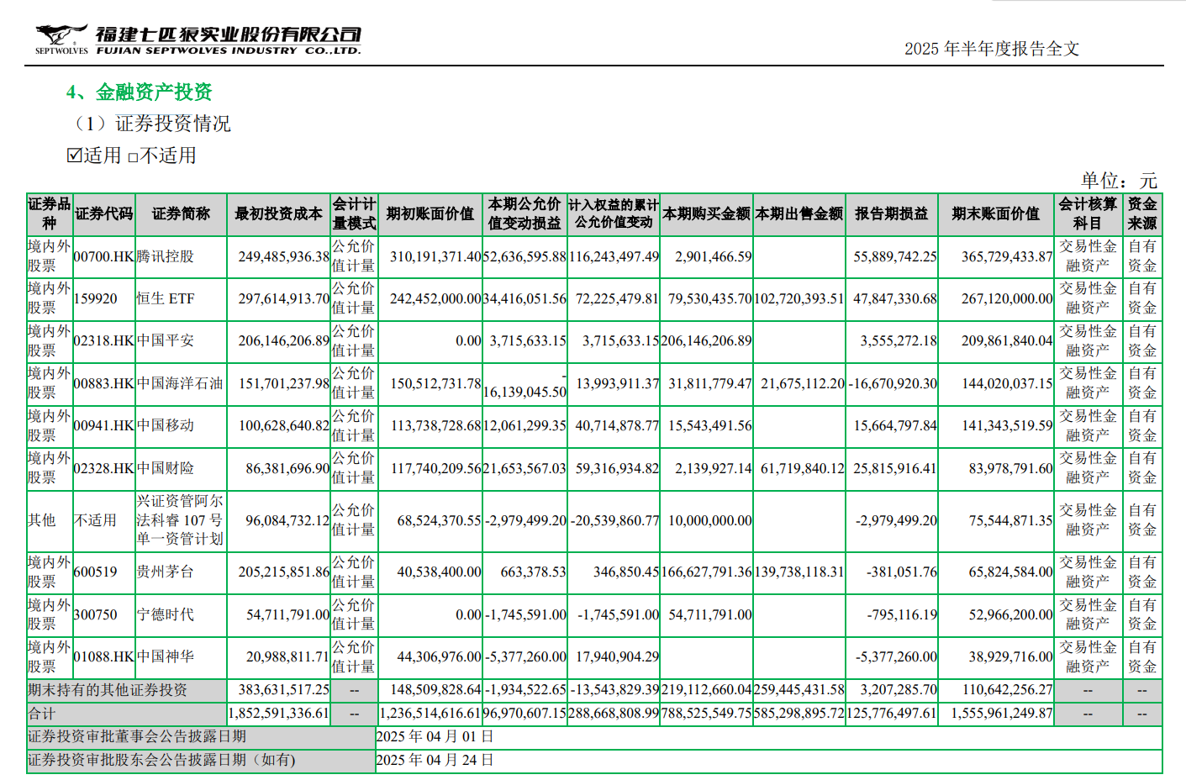Click the value 102,720,393.51
1186x780 pixels.
pos(799,298)
